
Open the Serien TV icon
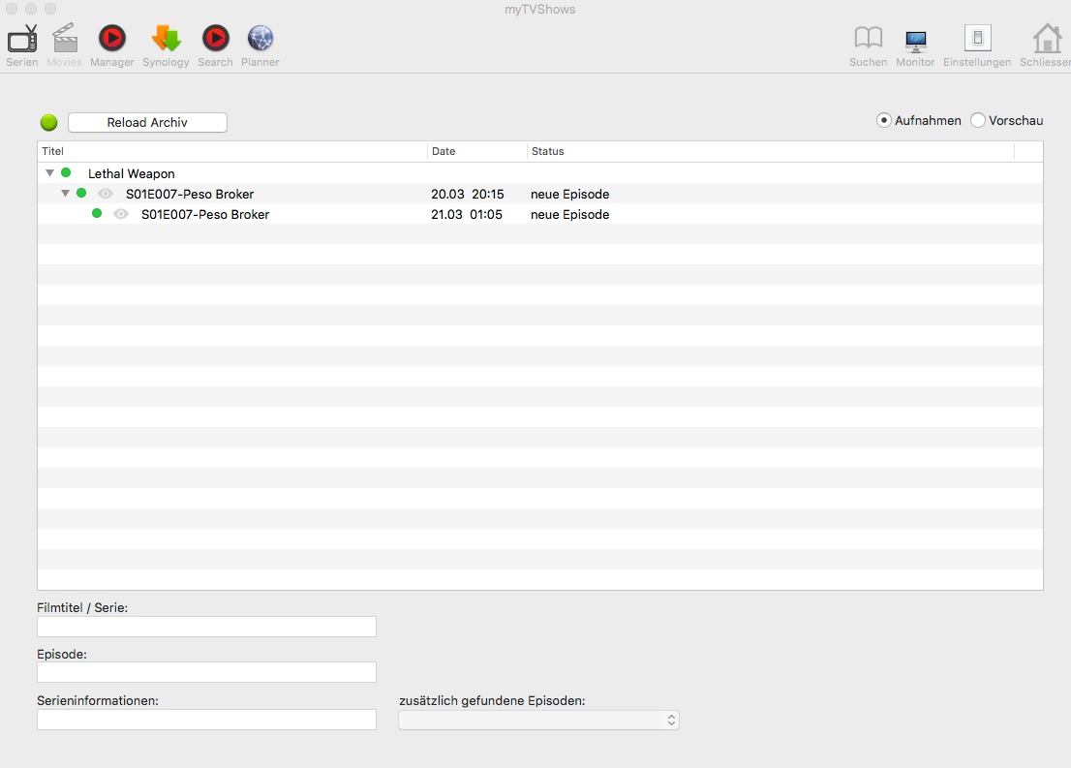click(x=21, y=40)
